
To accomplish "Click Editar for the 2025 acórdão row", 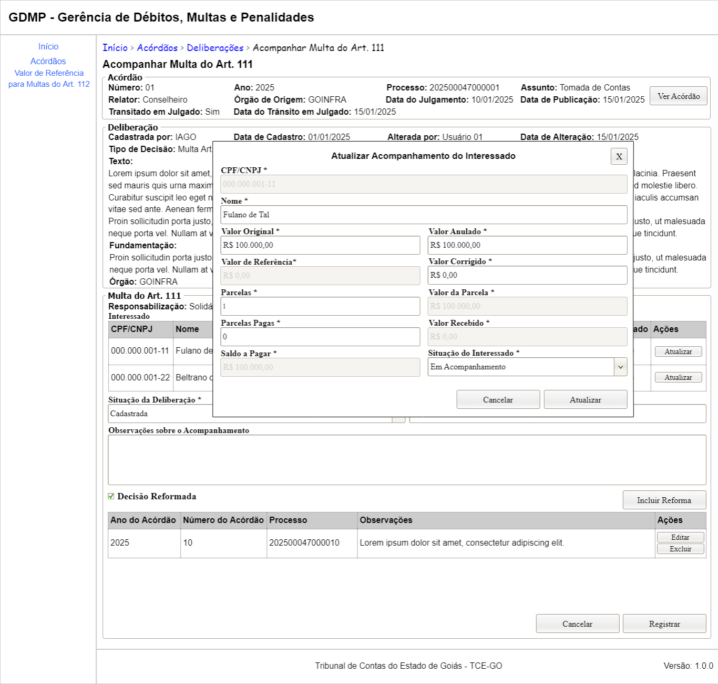I will (x=680, y=537).
